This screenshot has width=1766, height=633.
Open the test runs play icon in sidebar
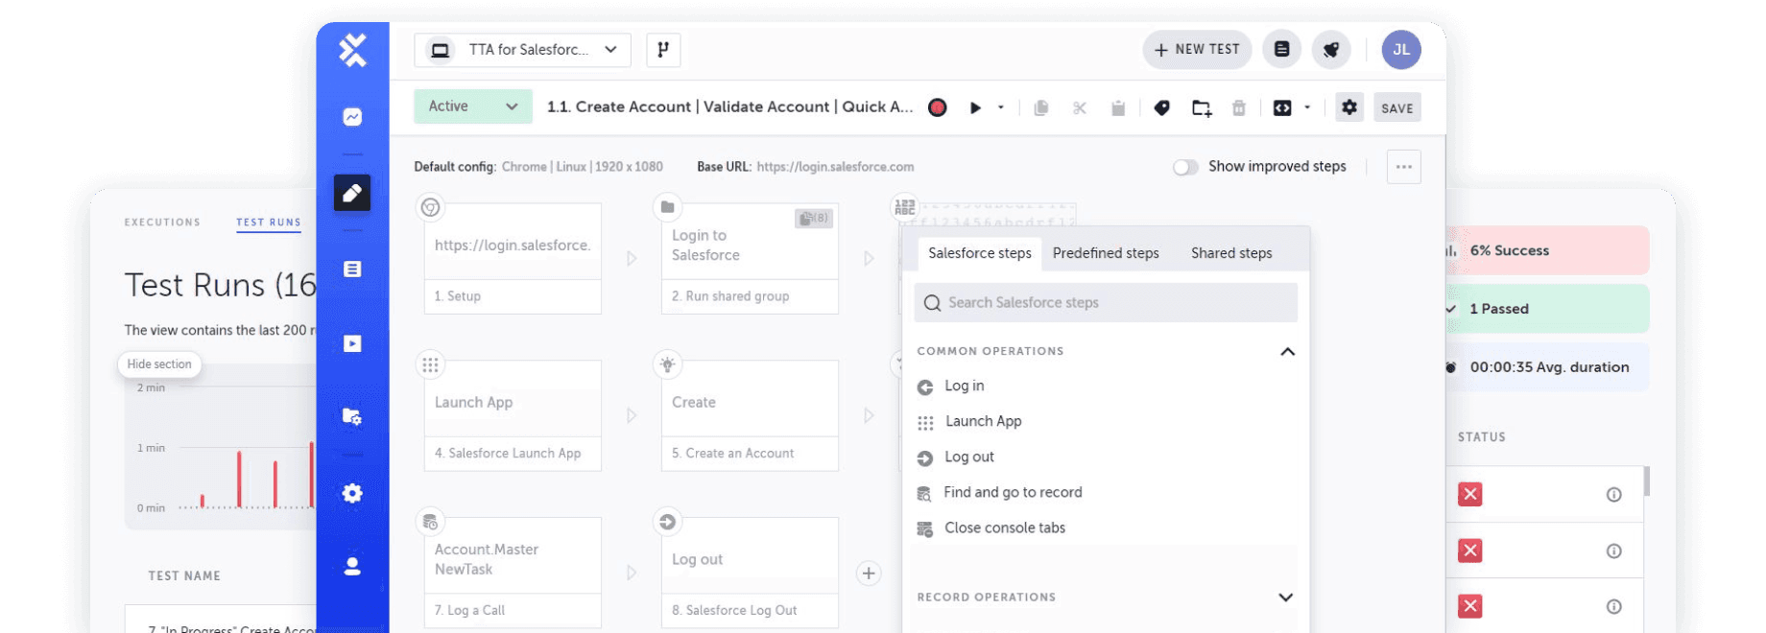[352, 343]
